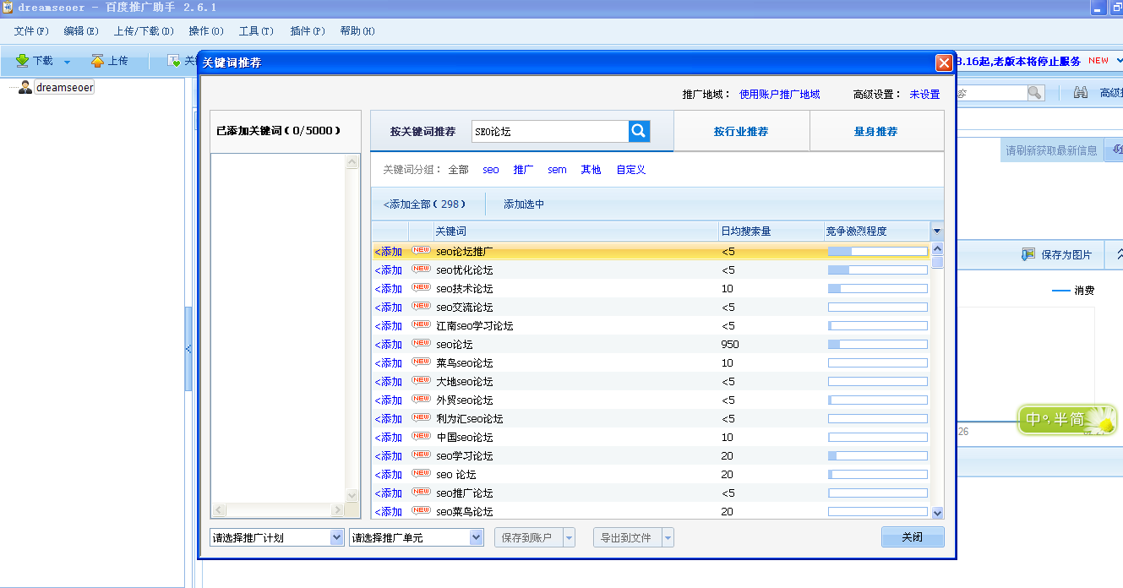This screenshot has width=1123, height=588.
Task: Open the 导出到文件 dropdown arrow
Action: pos(668,537)
